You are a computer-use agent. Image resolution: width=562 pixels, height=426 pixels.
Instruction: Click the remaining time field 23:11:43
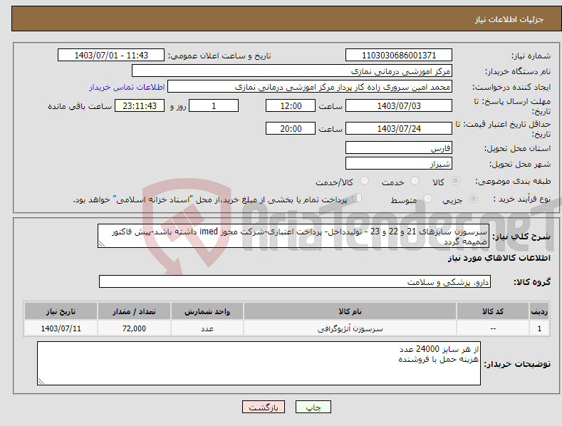click(x=140, y=105)
